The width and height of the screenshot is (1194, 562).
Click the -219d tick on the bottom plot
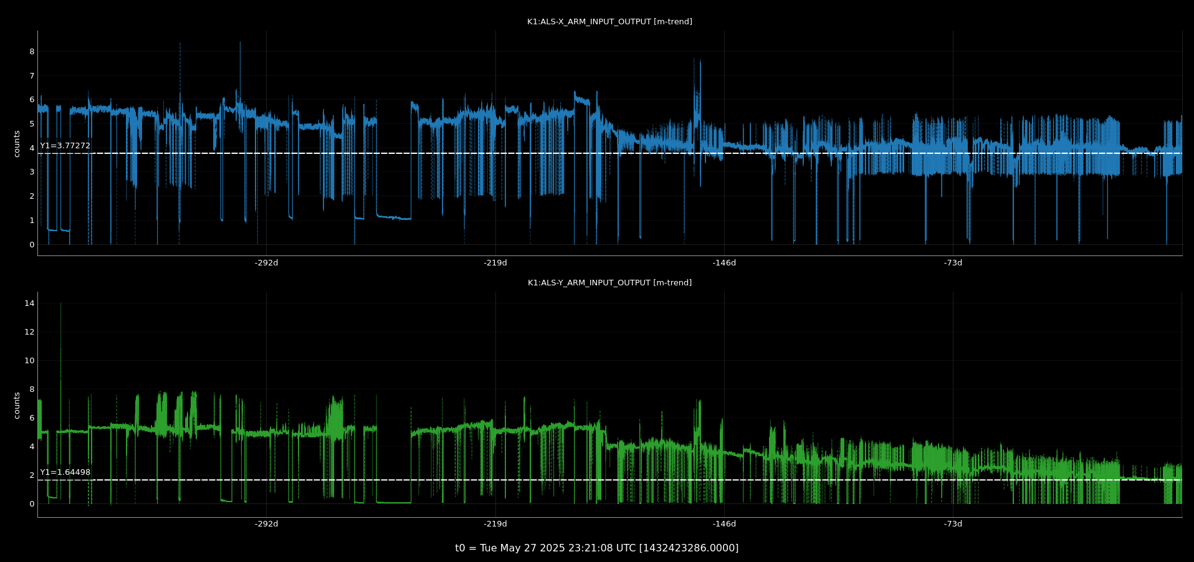point(495,524)
